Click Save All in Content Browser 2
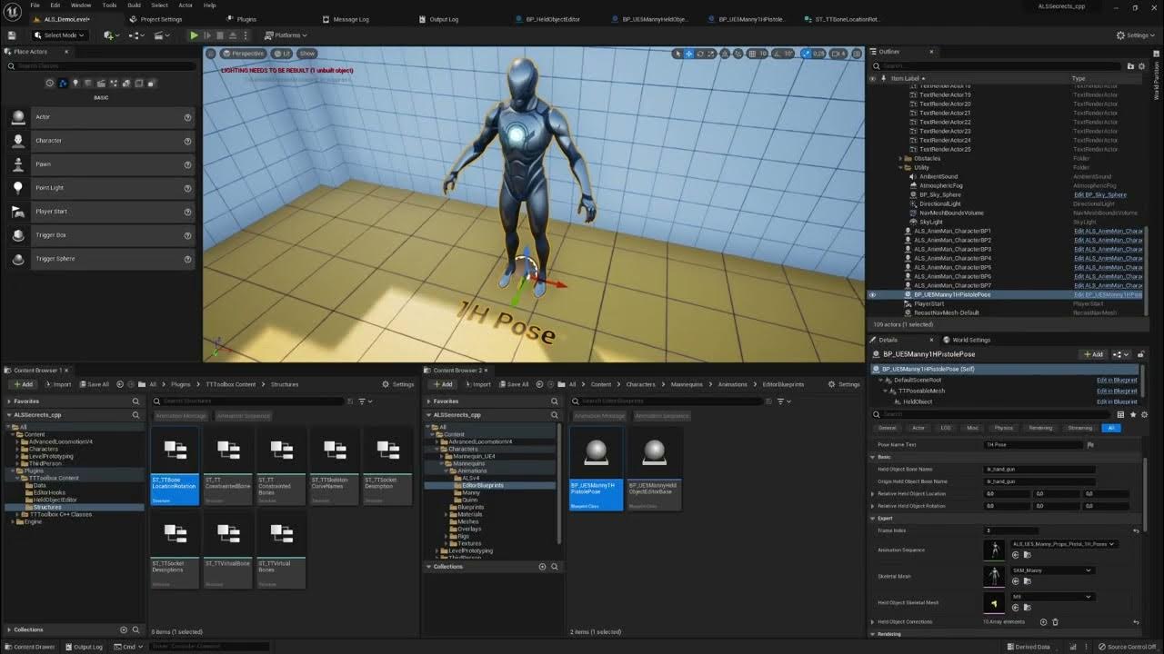 pyautogui.click(x=513, y=384)
